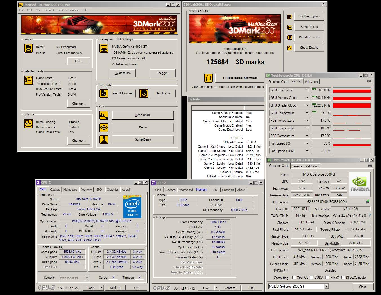The width and height of the screenshot is (381, 295).
Task: Click the Close button in GPU-Z
Action: click(363, 287)
